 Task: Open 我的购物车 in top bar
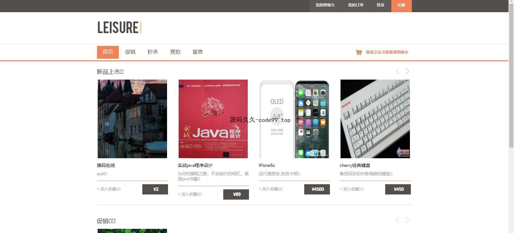325,5
